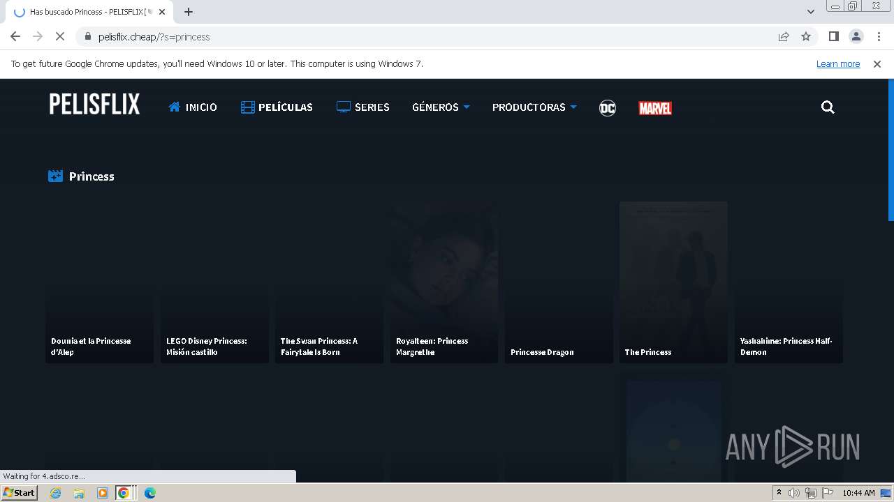
Task: Launch Internet Explorer from taskbar
Action: (x=56, y=493)
